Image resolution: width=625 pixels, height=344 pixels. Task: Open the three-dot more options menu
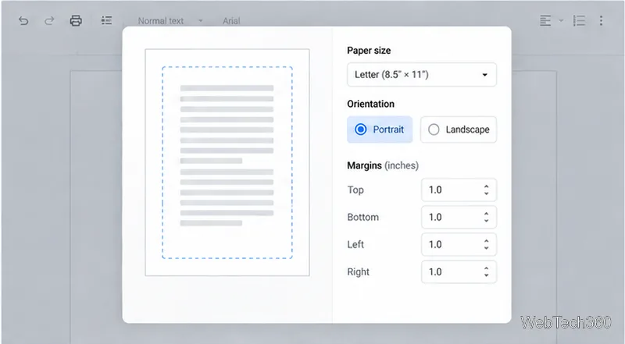(601, 21)
